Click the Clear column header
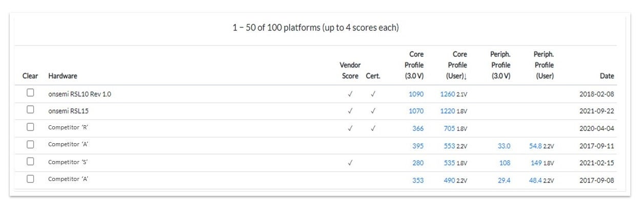The image size is (641, 205). (30, 76)
